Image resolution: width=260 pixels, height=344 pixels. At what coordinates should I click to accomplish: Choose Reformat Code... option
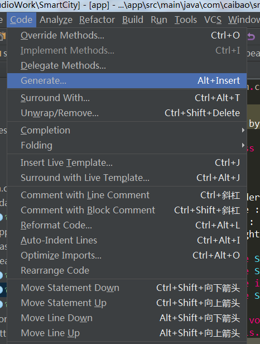click(127, 225)
